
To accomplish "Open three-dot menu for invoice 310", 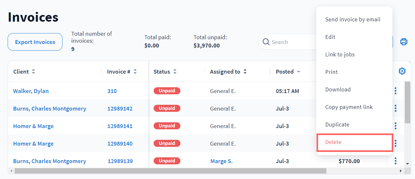I will [395, 91].
